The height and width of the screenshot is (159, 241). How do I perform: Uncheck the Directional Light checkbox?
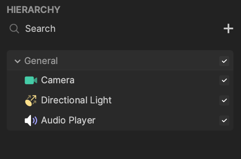click(224, 100)
